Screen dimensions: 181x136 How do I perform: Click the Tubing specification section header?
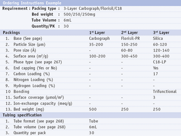point(22,115)
